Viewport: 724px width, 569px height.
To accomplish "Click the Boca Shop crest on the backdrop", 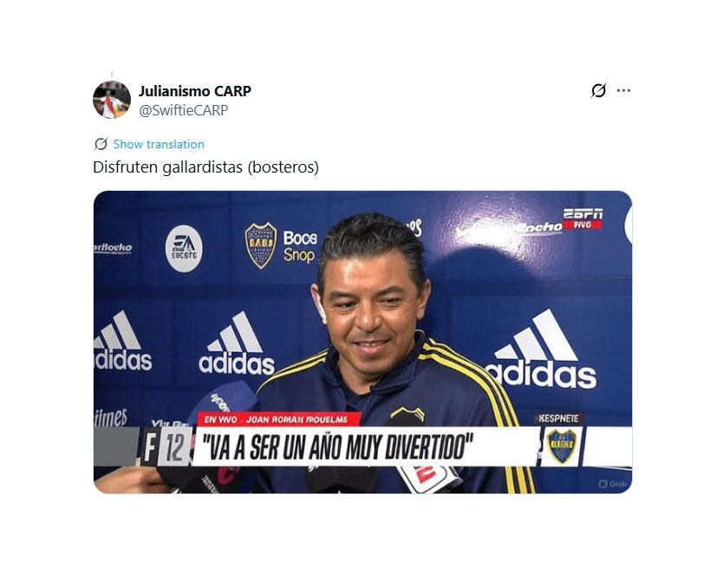I will pos(260,245).
